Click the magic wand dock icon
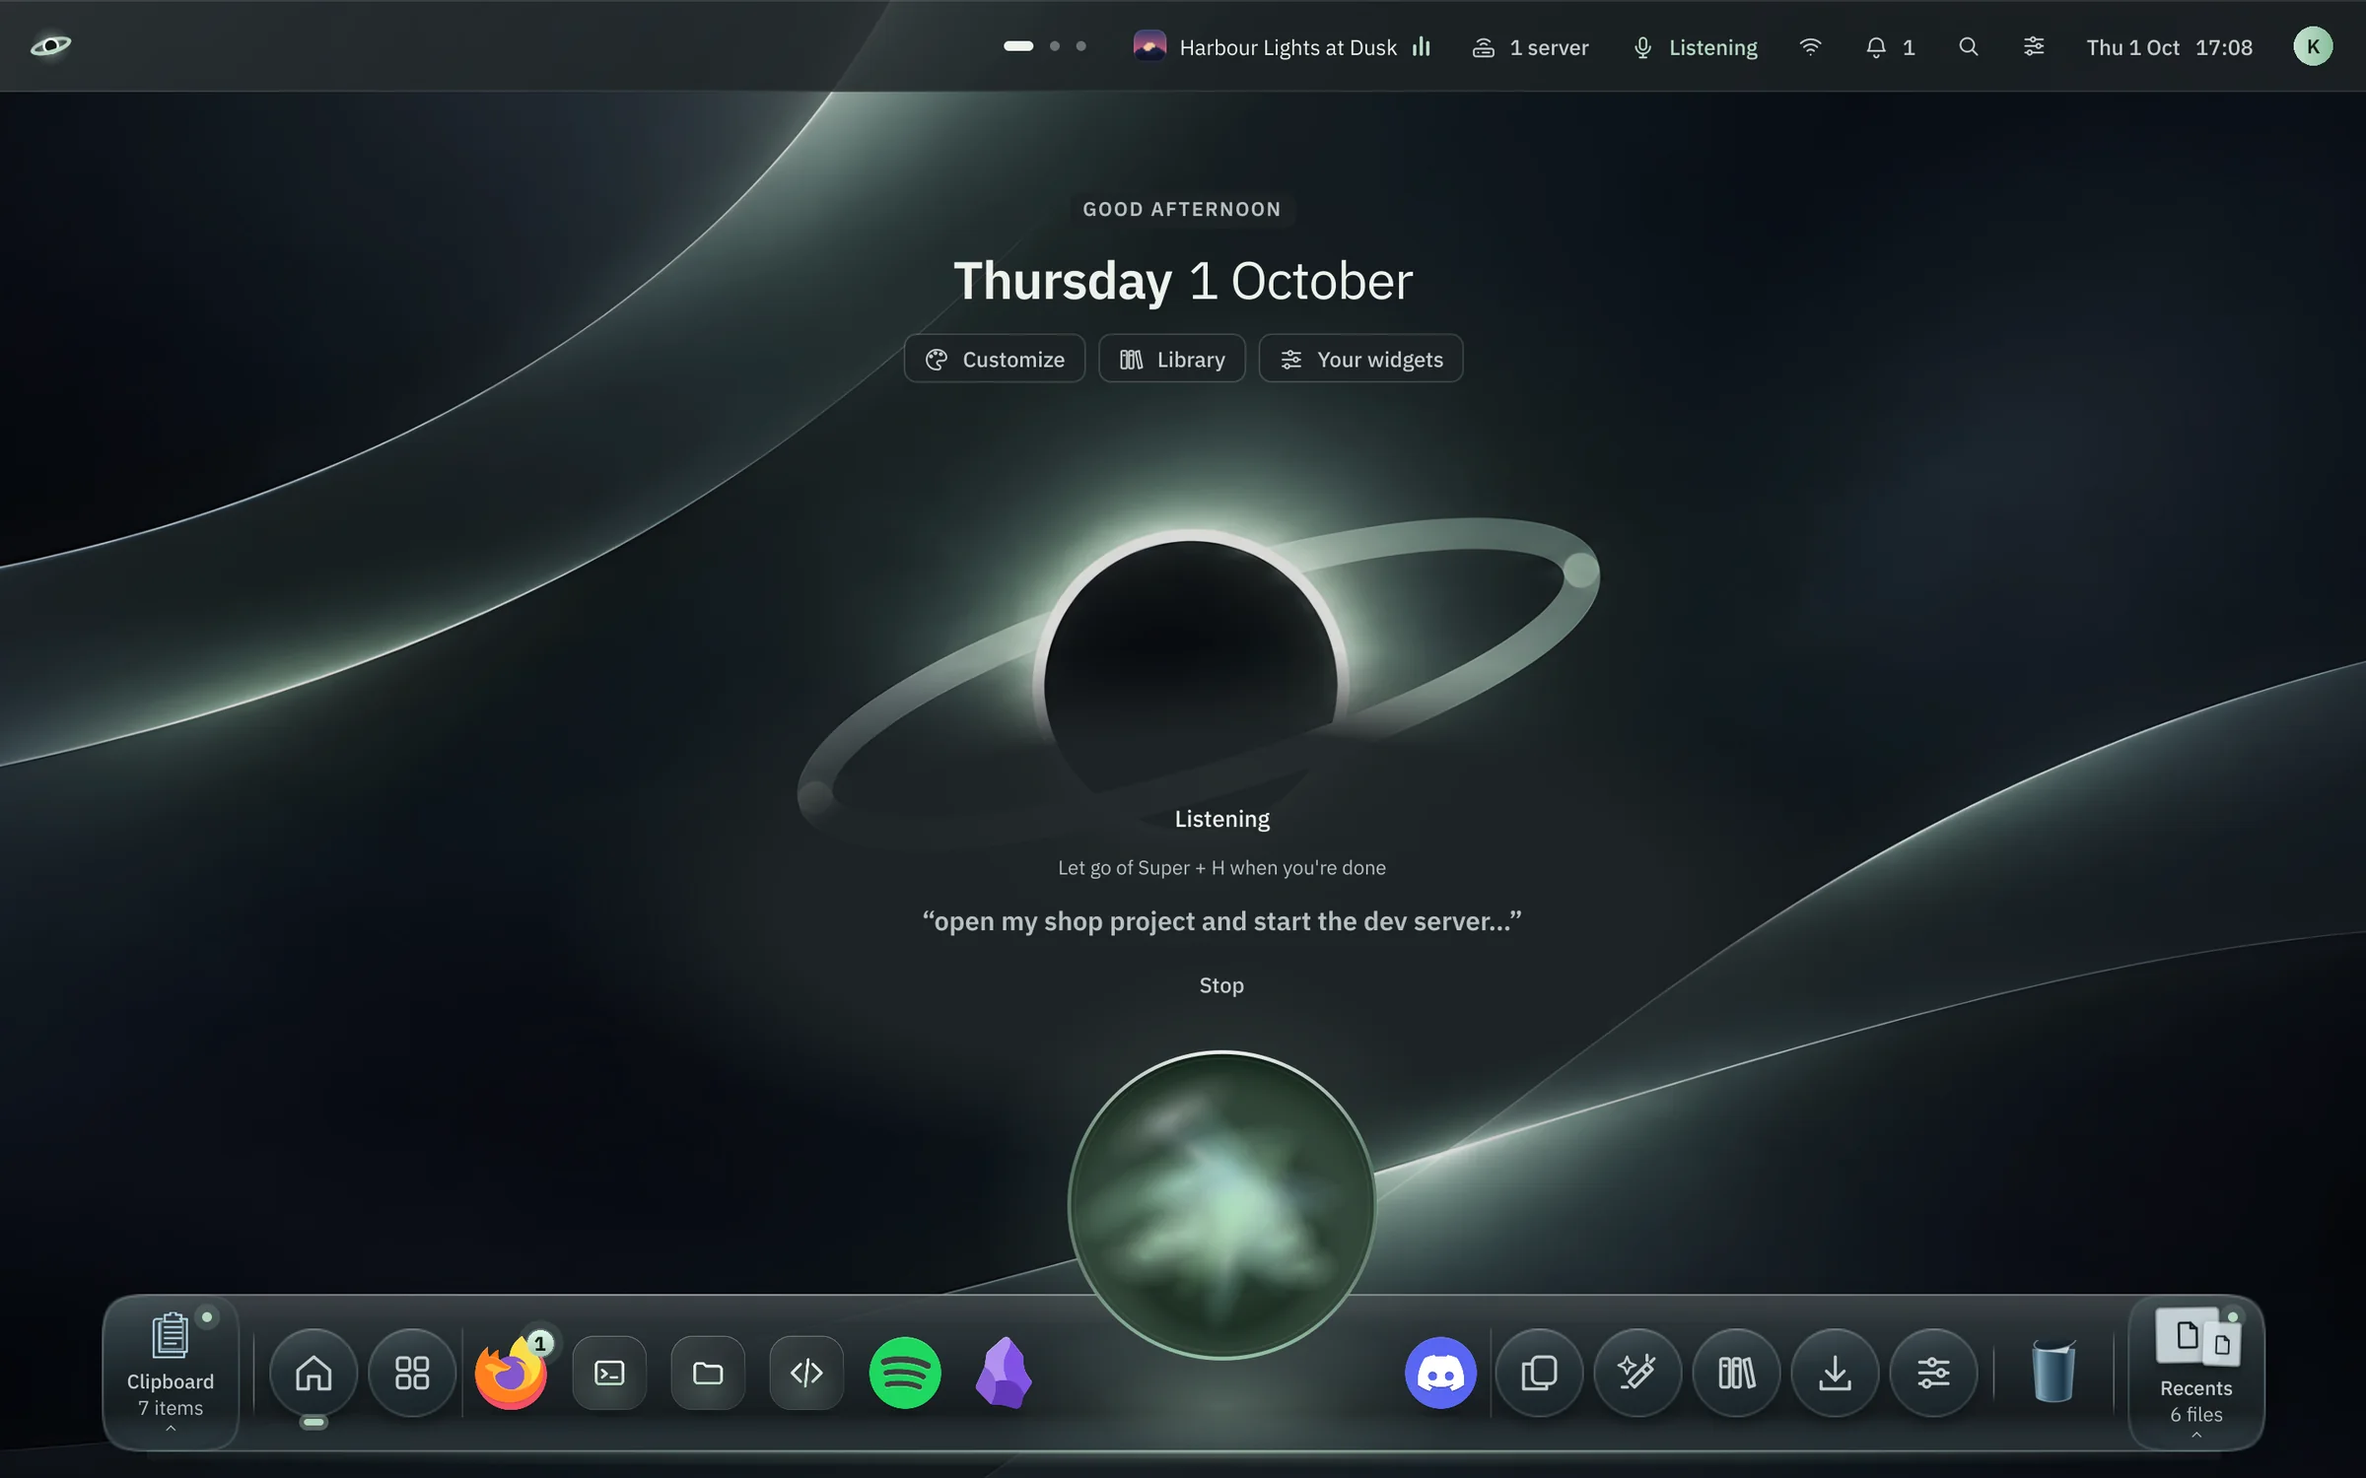 1637,1373
